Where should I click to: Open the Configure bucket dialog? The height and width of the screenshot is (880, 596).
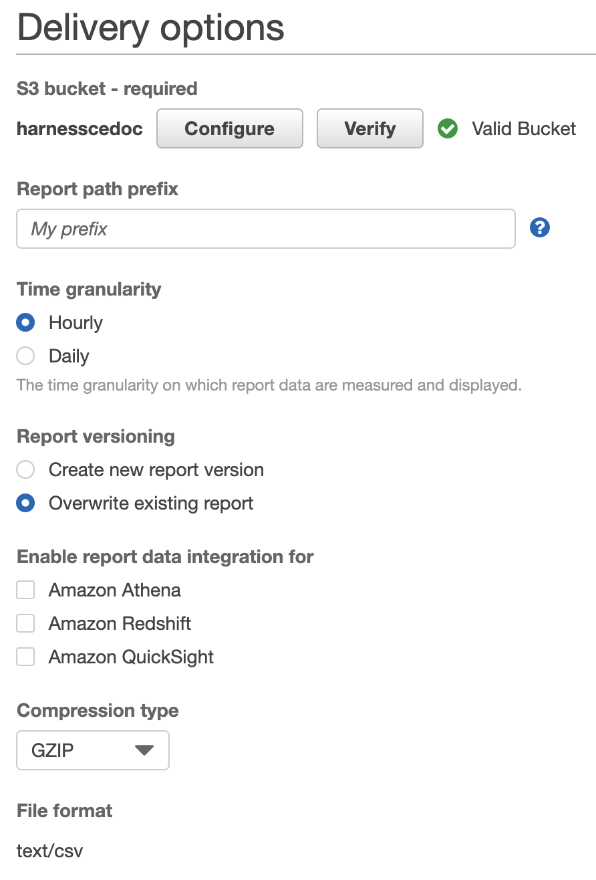[230, 128]
